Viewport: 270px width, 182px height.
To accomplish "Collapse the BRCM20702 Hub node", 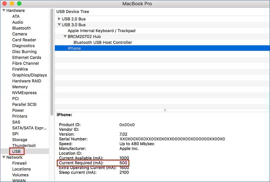I will tap(65, 36).
